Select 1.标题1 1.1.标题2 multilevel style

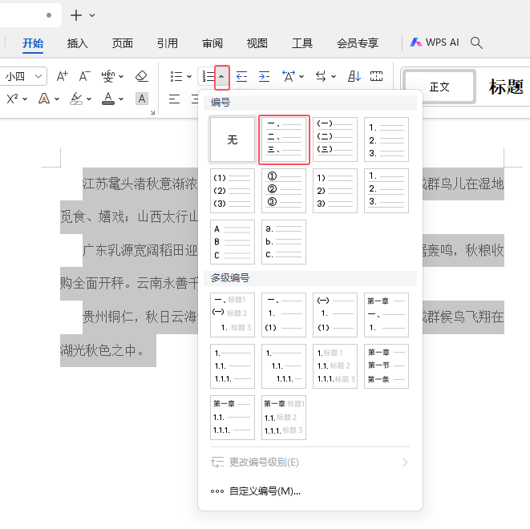[x=335, y=366]
